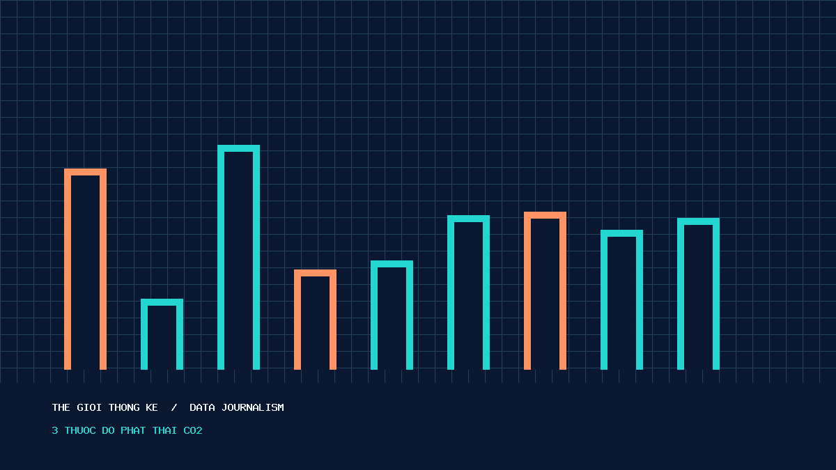Select the 'CO2' word in subtitle
This screenshot has width=836, height=470.
pos(193,431)
